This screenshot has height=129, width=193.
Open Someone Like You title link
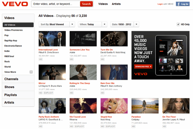(x=80, y=50)
